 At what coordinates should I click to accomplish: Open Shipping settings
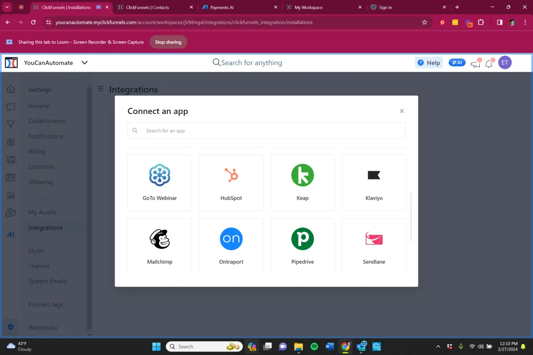click(x=40, y=182)
